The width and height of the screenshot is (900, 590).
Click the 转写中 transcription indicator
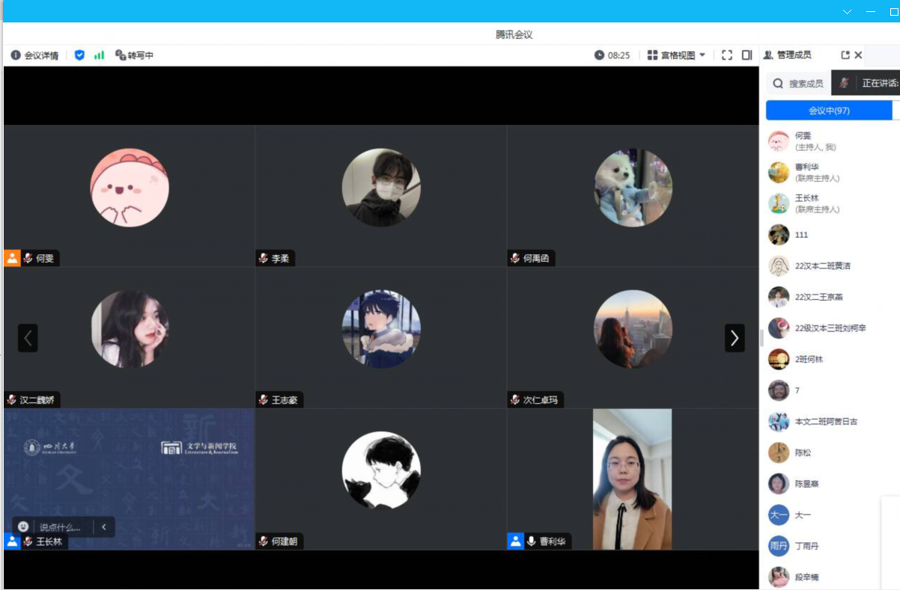tap(135, 55)
